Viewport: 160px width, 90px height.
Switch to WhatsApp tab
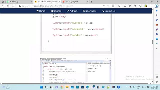pyautogui.click(x=19, y=2)
